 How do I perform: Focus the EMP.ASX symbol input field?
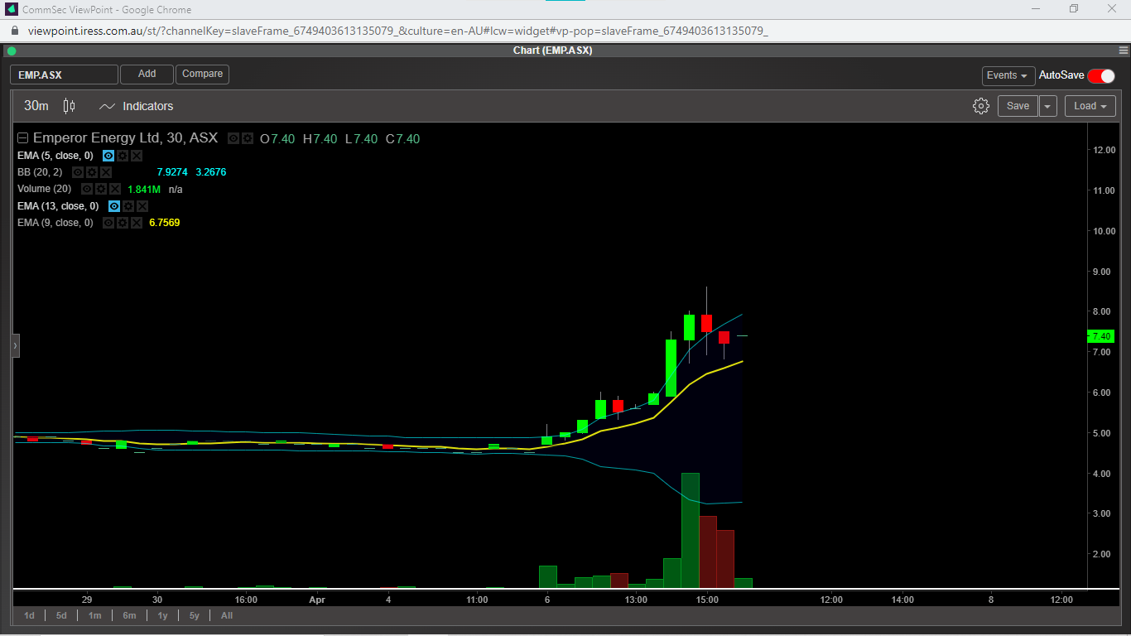pos(65,75)
